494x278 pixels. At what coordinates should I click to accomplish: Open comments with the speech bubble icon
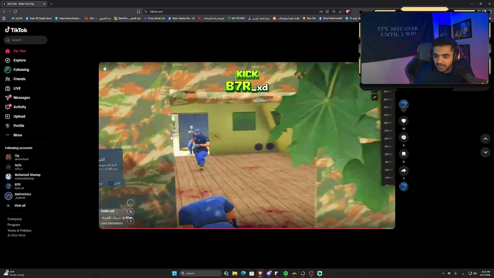(404, 137)
